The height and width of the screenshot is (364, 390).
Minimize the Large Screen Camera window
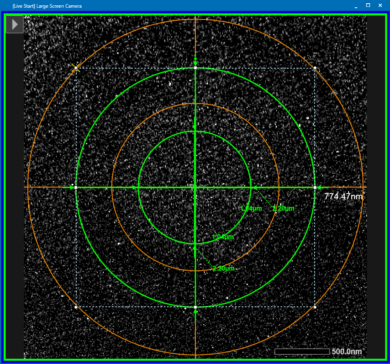click(356, 6)
